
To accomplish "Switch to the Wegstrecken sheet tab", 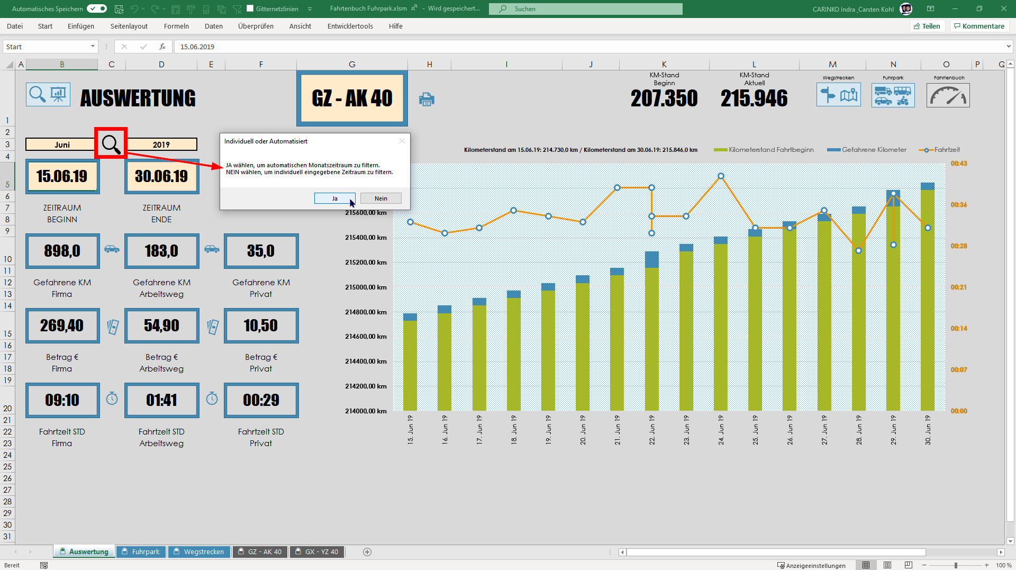I will point(199,551).
